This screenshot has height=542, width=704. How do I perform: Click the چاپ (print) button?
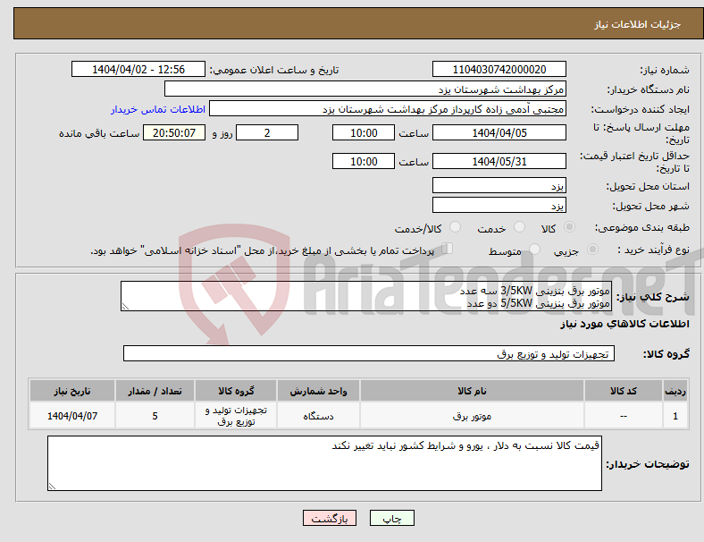coord(391,518)
